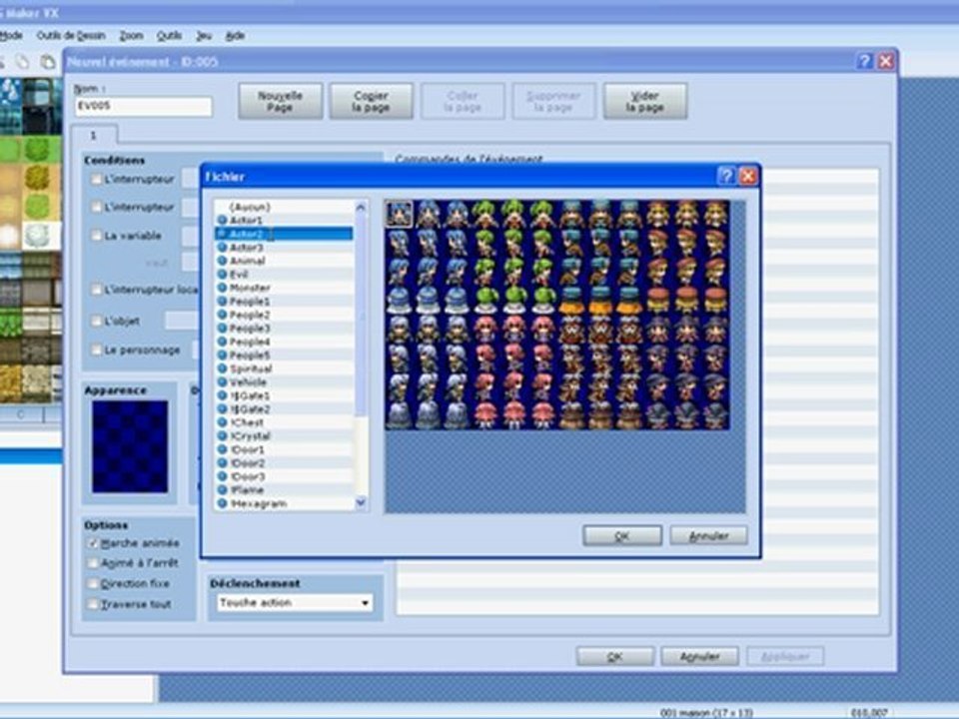Open help in the Nouvel événement dialog
This screenshot has height=719, width=959.
tap(864, 61)
